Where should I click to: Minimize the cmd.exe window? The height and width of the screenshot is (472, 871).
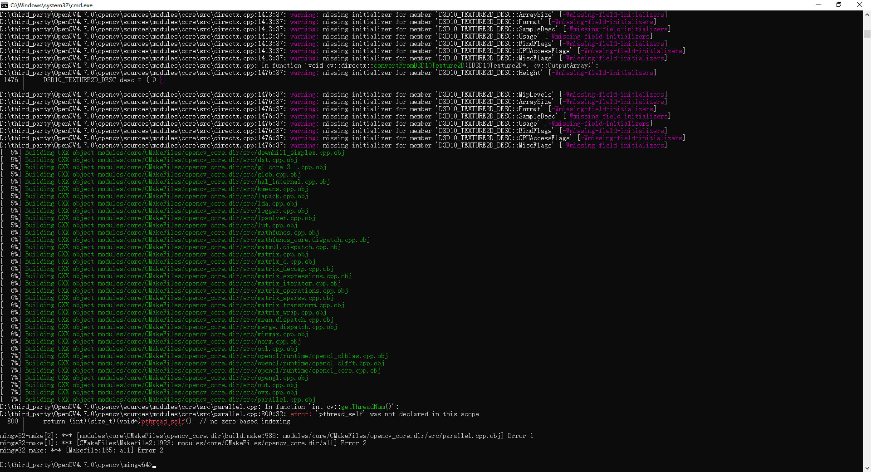click(x=818, y=5)
